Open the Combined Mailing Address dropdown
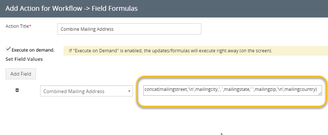 (x=87, y=91)
